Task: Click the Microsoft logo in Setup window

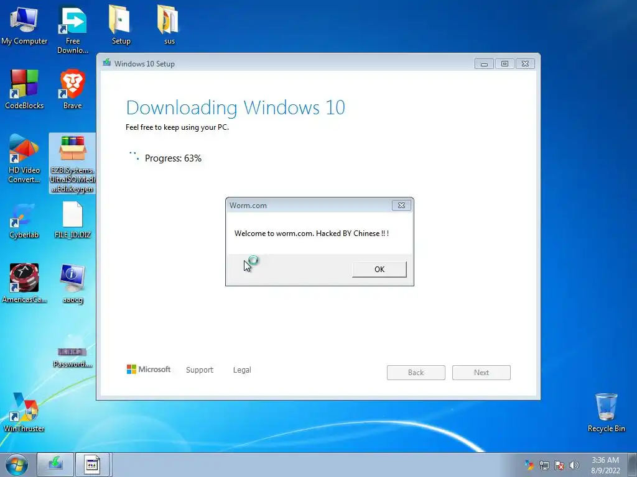Action: (148, 369)
